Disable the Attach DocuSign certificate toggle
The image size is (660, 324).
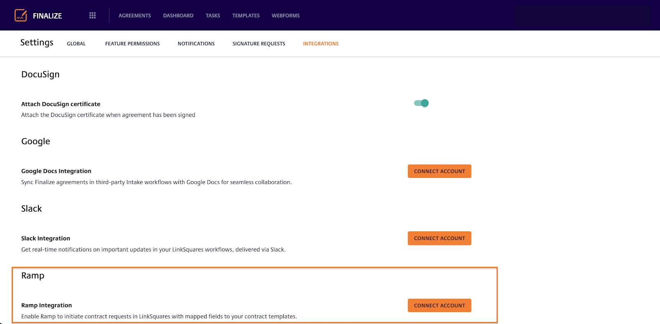click(x=421, y=103)
